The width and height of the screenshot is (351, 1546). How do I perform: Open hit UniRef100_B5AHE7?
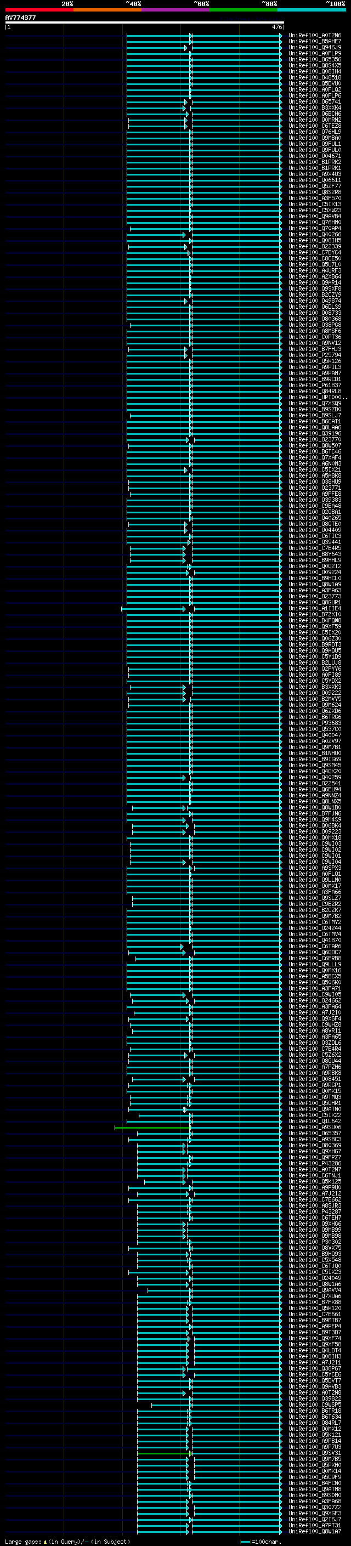(315, 42)
